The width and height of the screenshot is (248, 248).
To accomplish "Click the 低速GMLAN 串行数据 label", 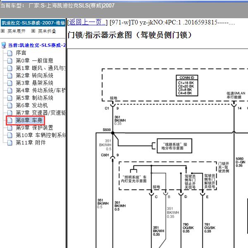I will 236,95.
